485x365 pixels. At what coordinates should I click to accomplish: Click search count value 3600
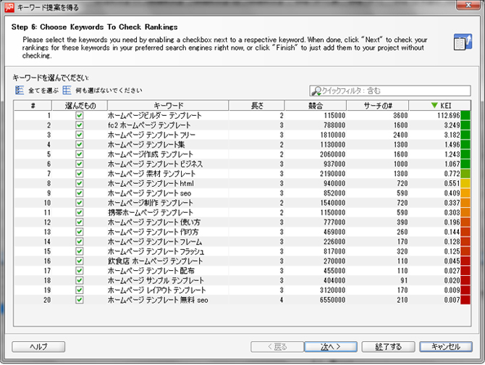coord(400,115)
